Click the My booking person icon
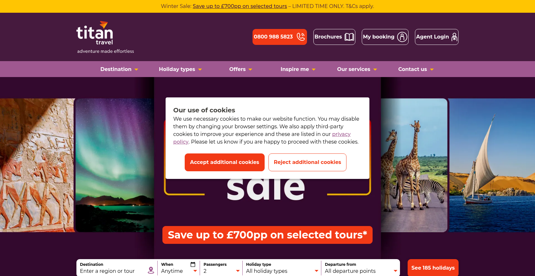Screen dimensions: 535x276 click(x=402, y=37)
